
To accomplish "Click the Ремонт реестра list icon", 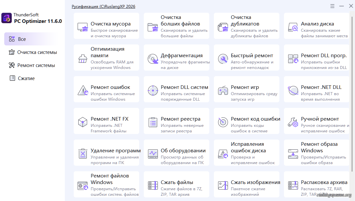I will pos(153,122).
